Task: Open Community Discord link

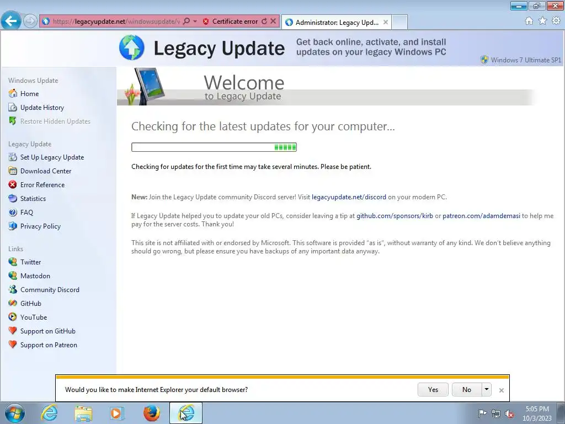Action: coord(50,289)
